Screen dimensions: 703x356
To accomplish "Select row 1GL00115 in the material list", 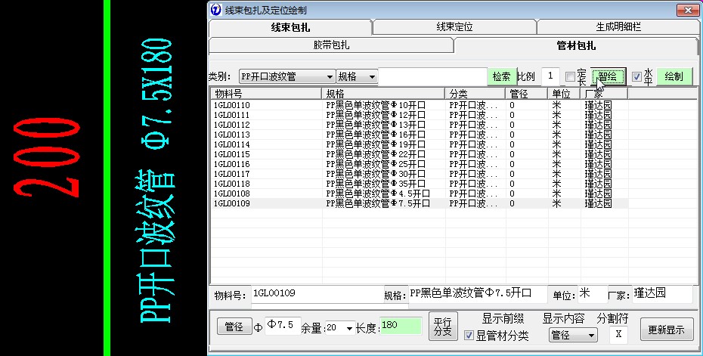I will pyautogui.click(x=231, y=154).
